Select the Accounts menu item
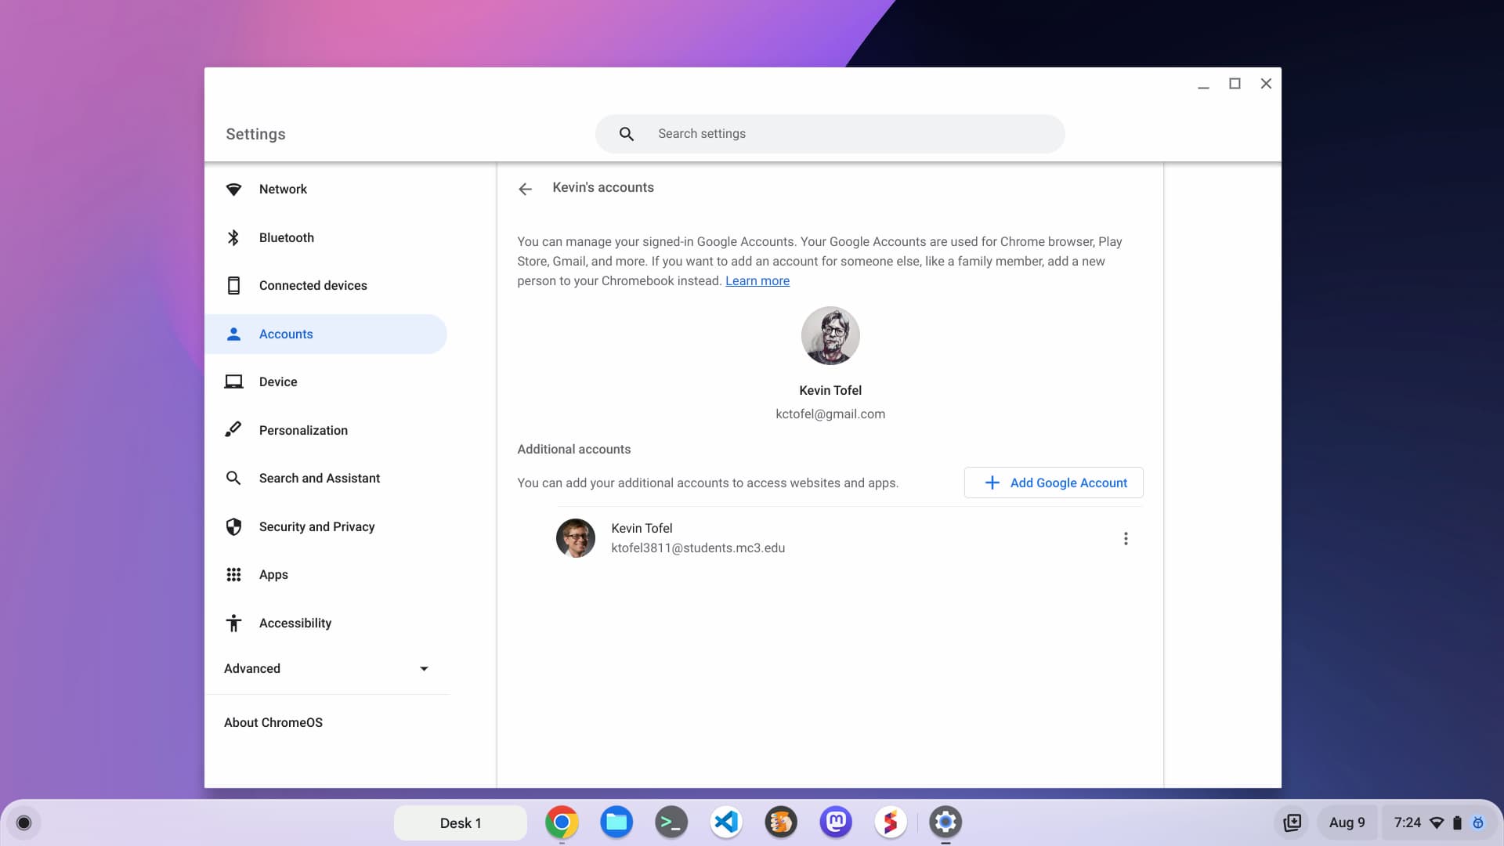Screen dimensions: 1504x846 (286, 333)
